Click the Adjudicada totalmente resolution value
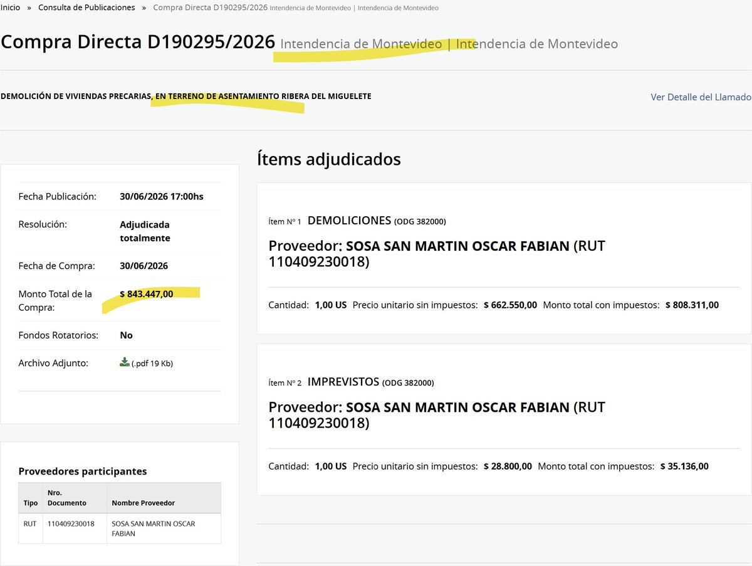Image resolution: width=752 pixels, height=566 pixels. [145, 231]
